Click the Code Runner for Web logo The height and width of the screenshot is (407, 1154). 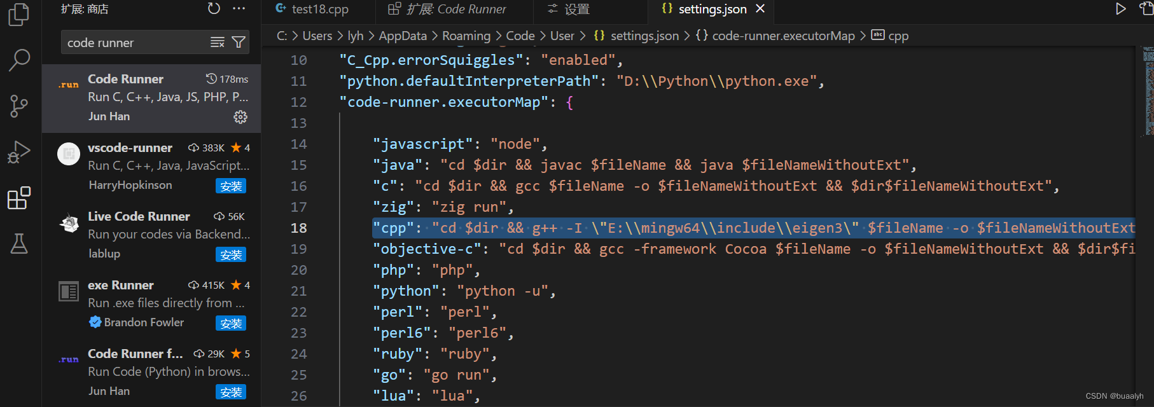[x=69, y=360]
